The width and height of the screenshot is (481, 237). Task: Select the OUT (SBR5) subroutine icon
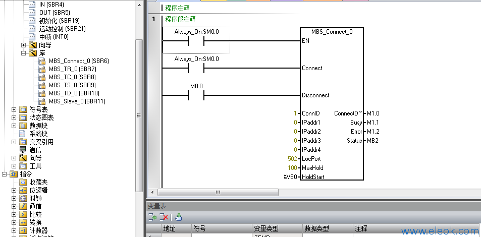pos(32,13)
